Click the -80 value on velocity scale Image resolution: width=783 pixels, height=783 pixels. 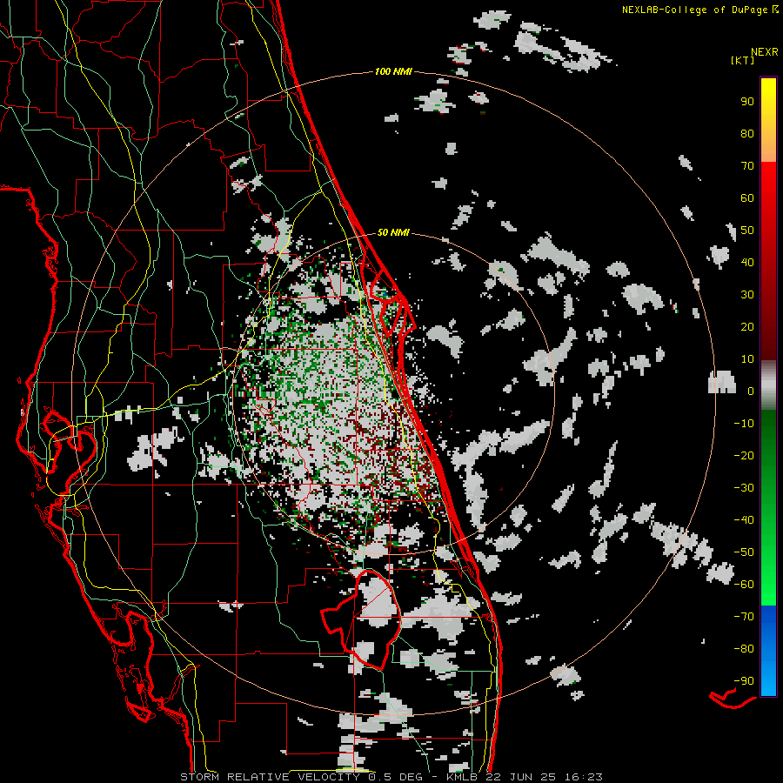(744, 649)
